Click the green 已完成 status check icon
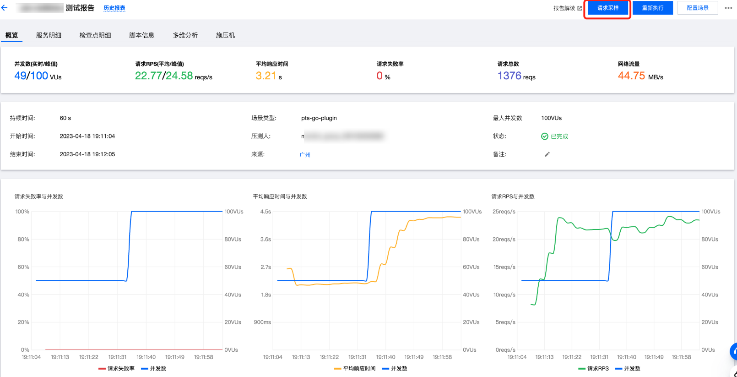737x377 pixels. (545, 137)
